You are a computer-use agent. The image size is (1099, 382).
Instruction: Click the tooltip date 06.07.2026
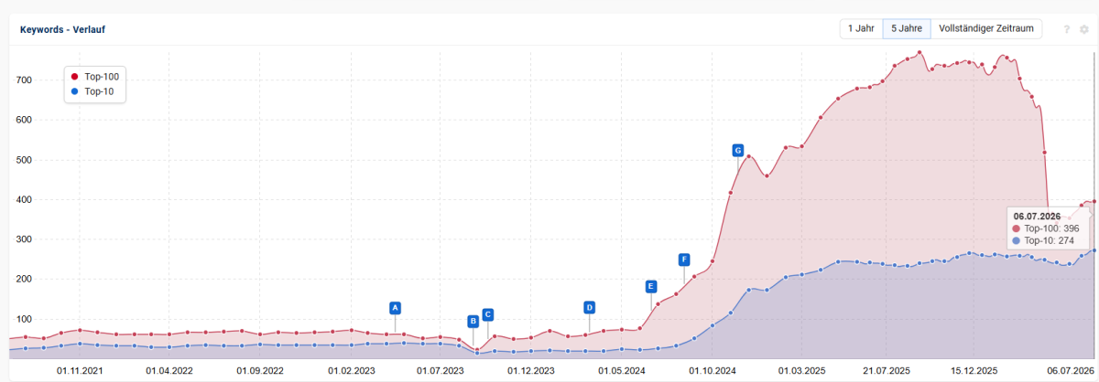[1037, 216]
